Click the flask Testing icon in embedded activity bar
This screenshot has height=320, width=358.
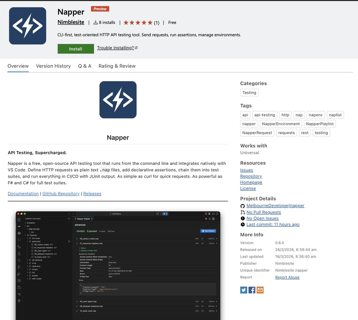pyautogui.click(x=19, y=253)
